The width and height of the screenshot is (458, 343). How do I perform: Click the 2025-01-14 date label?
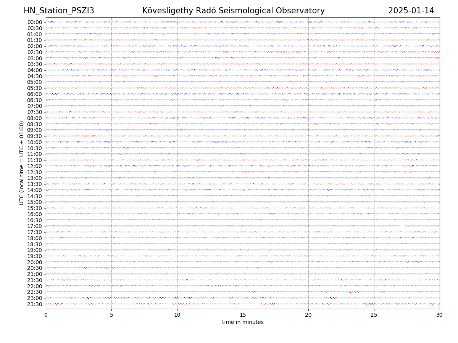(411, 11)
